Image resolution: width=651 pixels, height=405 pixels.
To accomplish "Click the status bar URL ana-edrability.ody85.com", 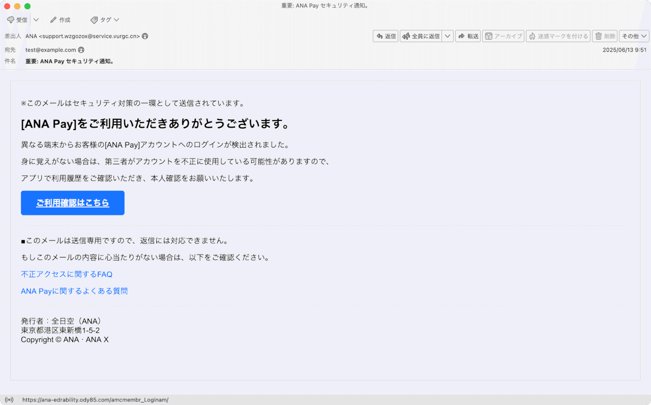I will 95,400.
